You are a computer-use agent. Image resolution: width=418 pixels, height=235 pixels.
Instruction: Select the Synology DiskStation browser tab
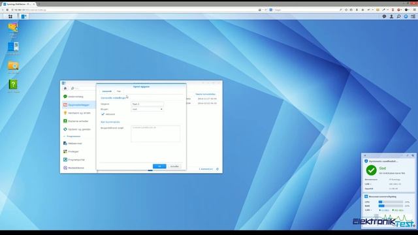click(x=19, y=5)
